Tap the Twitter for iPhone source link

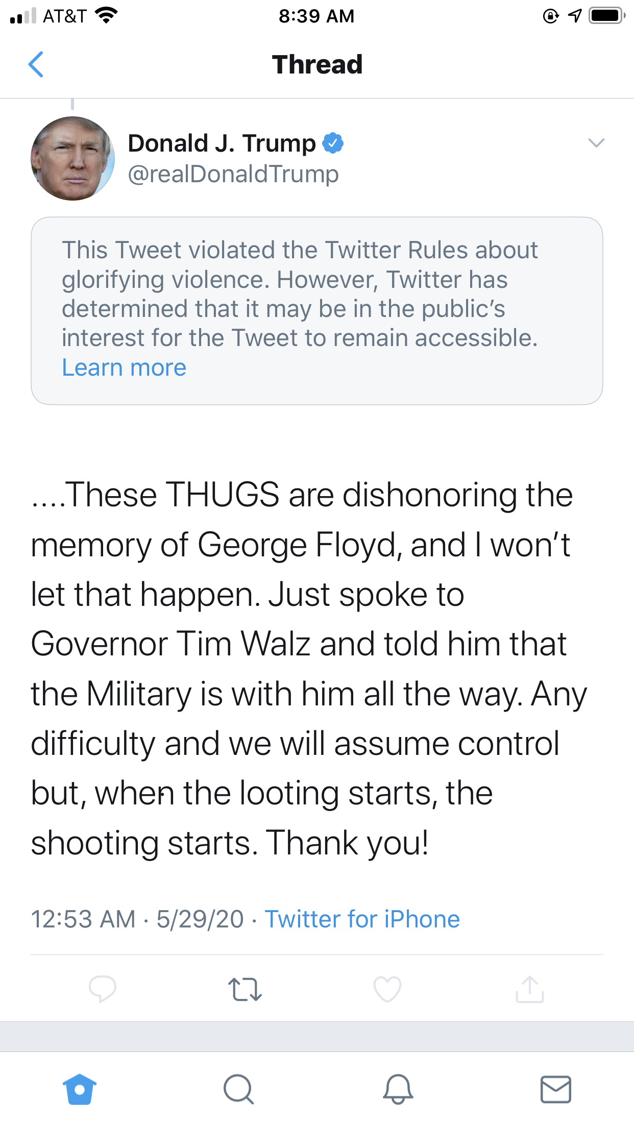coord(362,919)
